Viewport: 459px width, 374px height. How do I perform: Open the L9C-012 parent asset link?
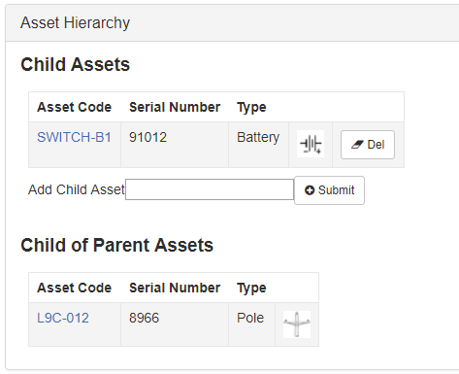[x=63, y=318]
